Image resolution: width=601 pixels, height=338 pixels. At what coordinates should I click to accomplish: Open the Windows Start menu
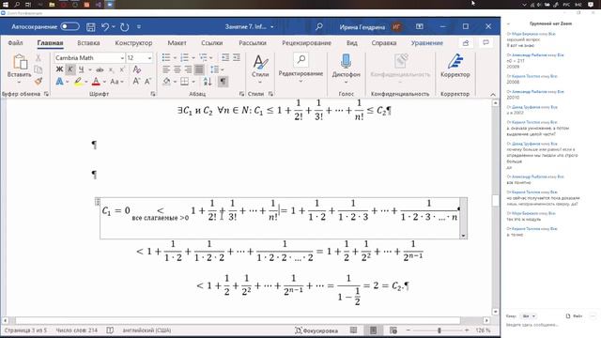tap(6, 4)
